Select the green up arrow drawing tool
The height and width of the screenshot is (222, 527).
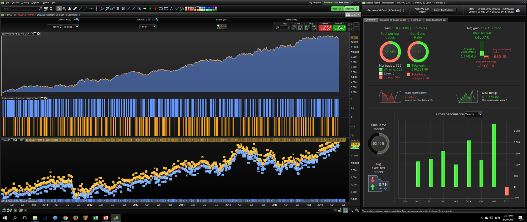point(150,9)
